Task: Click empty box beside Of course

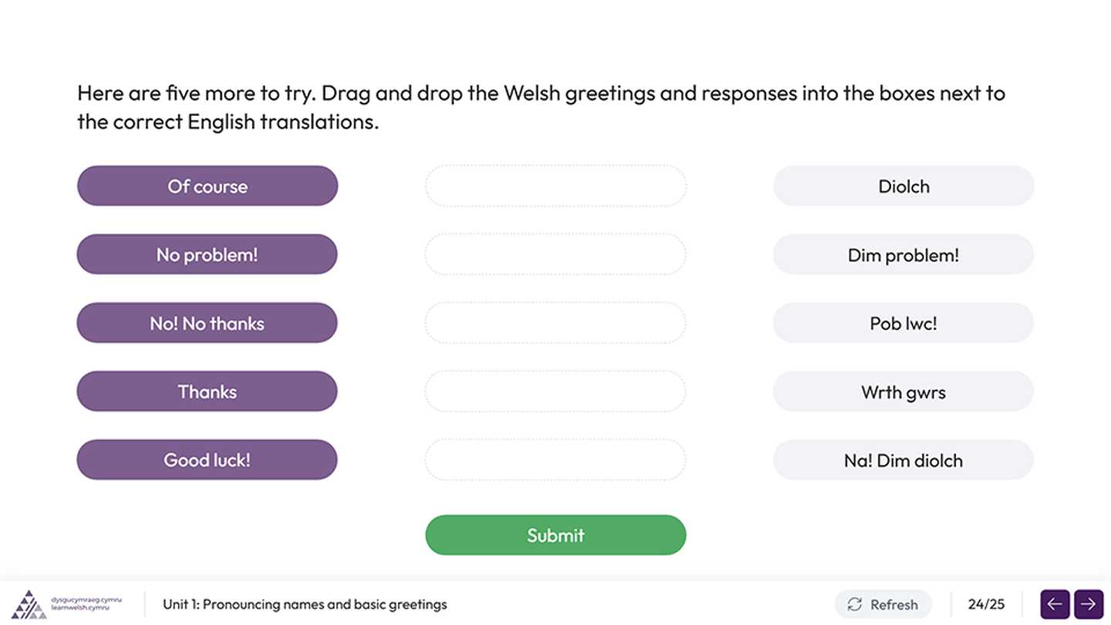Action: pos(555,186)
